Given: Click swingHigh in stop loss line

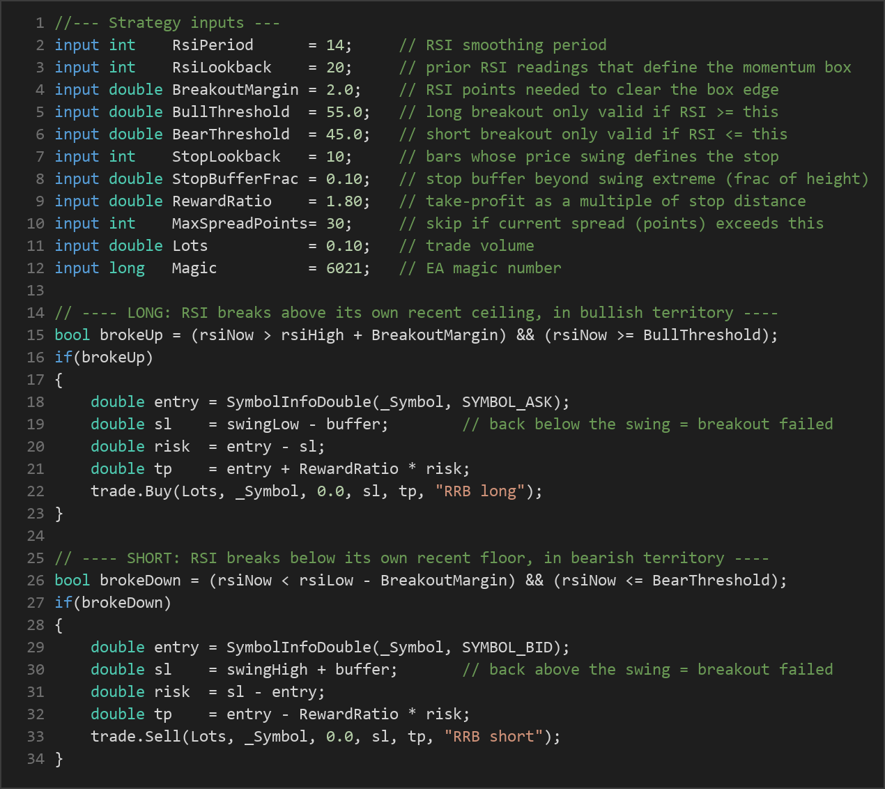Looking at the screenshot, I should coord(267,670).
